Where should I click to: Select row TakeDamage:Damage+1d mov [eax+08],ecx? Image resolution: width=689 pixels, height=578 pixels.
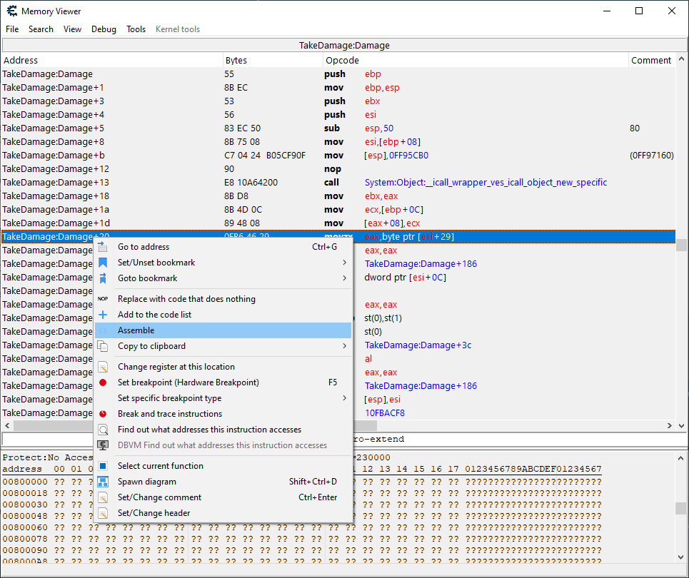[338, 223]
